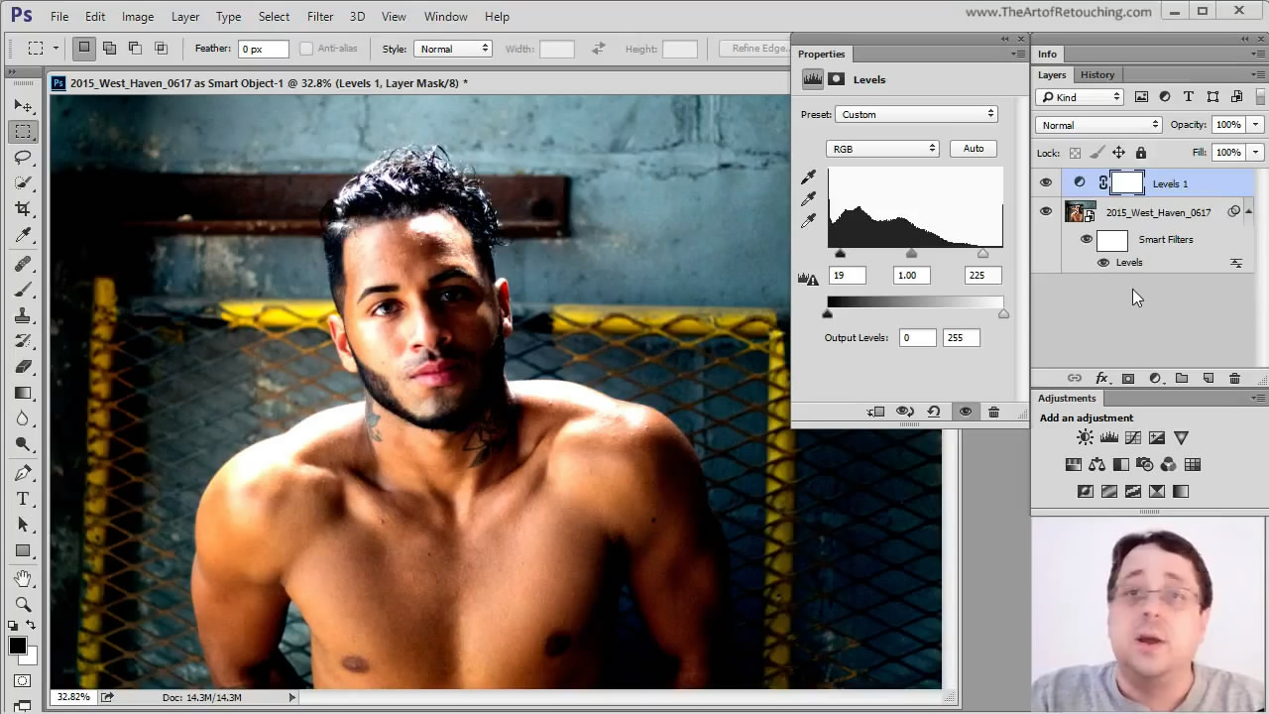Open the Filter menu
Screen dimensions: 1269x714
tap(320, 17)
